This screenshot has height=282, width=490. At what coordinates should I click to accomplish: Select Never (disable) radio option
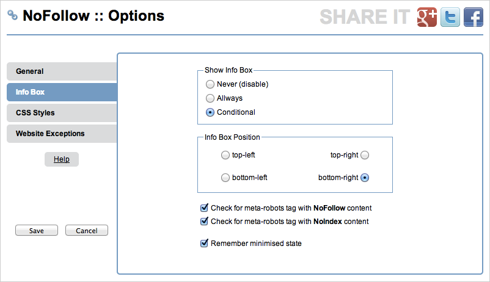tap(210, 84)
